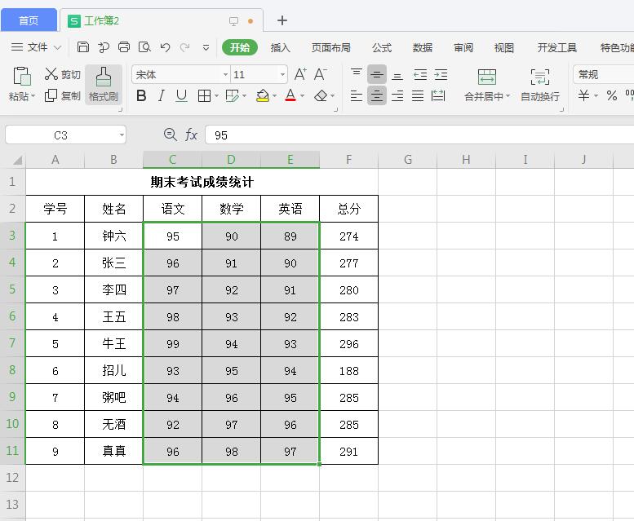Image resolution: width=634 pixels, height=521 pixels.
Task: Click the formula bar input showing 95
Action: (419, 135)
